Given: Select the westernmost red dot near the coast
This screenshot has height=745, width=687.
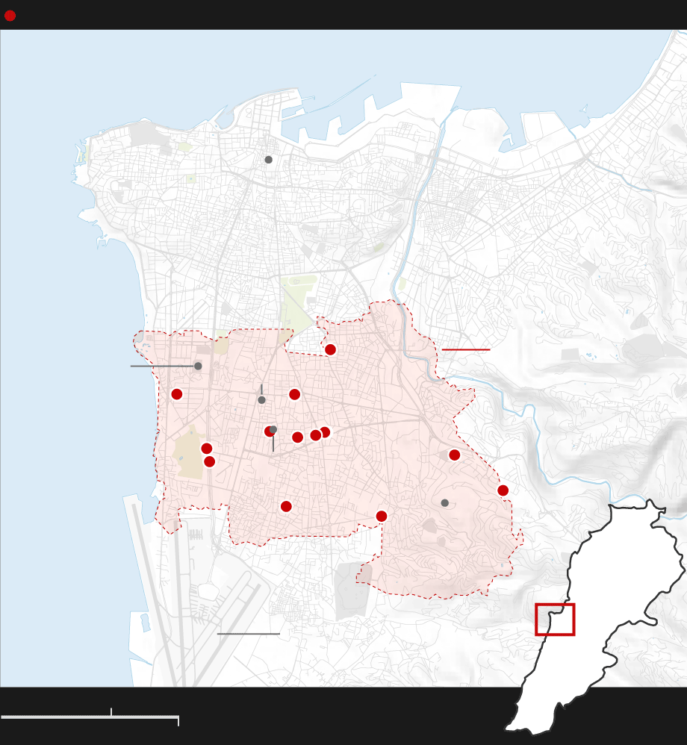Looking at the screenshot, I should point(176,394).
